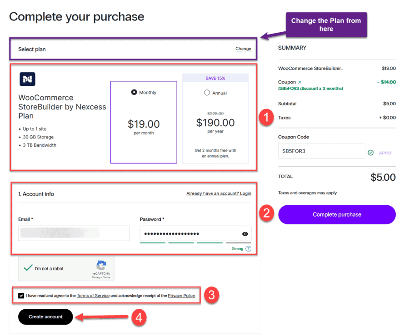
Task: Click the reCAPTCHA Terms link
Action: [x=106, y=277]
